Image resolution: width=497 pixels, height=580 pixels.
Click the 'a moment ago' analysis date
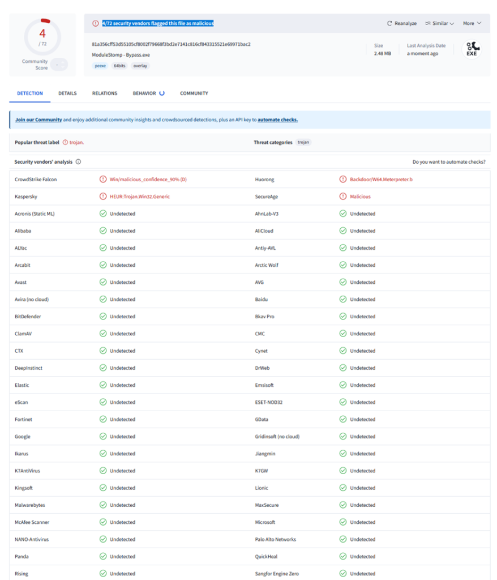tap(423, 54)
